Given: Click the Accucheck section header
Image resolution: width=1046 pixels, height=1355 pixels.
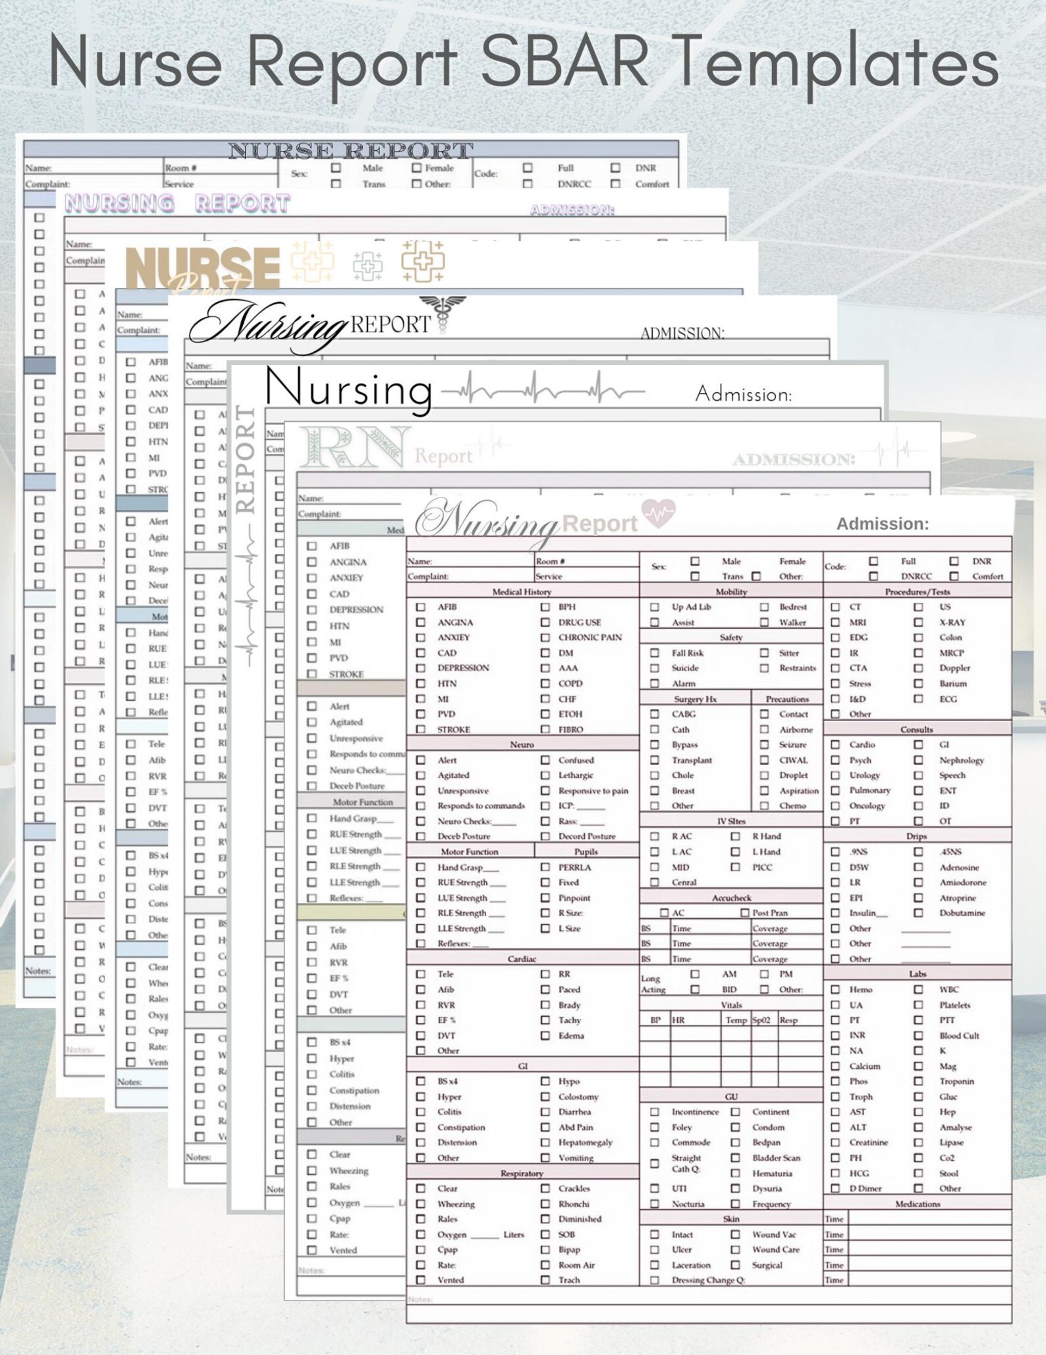Looking at the screenshot, I should tap(731, 898).
